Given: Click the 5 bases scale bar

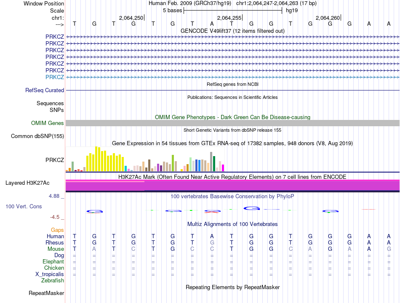Looking at the screenshot, I should click(232, 11).
